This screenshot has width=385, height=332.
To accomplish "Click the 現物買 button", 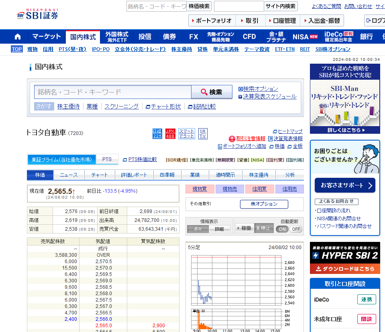I will pos(200,189).
